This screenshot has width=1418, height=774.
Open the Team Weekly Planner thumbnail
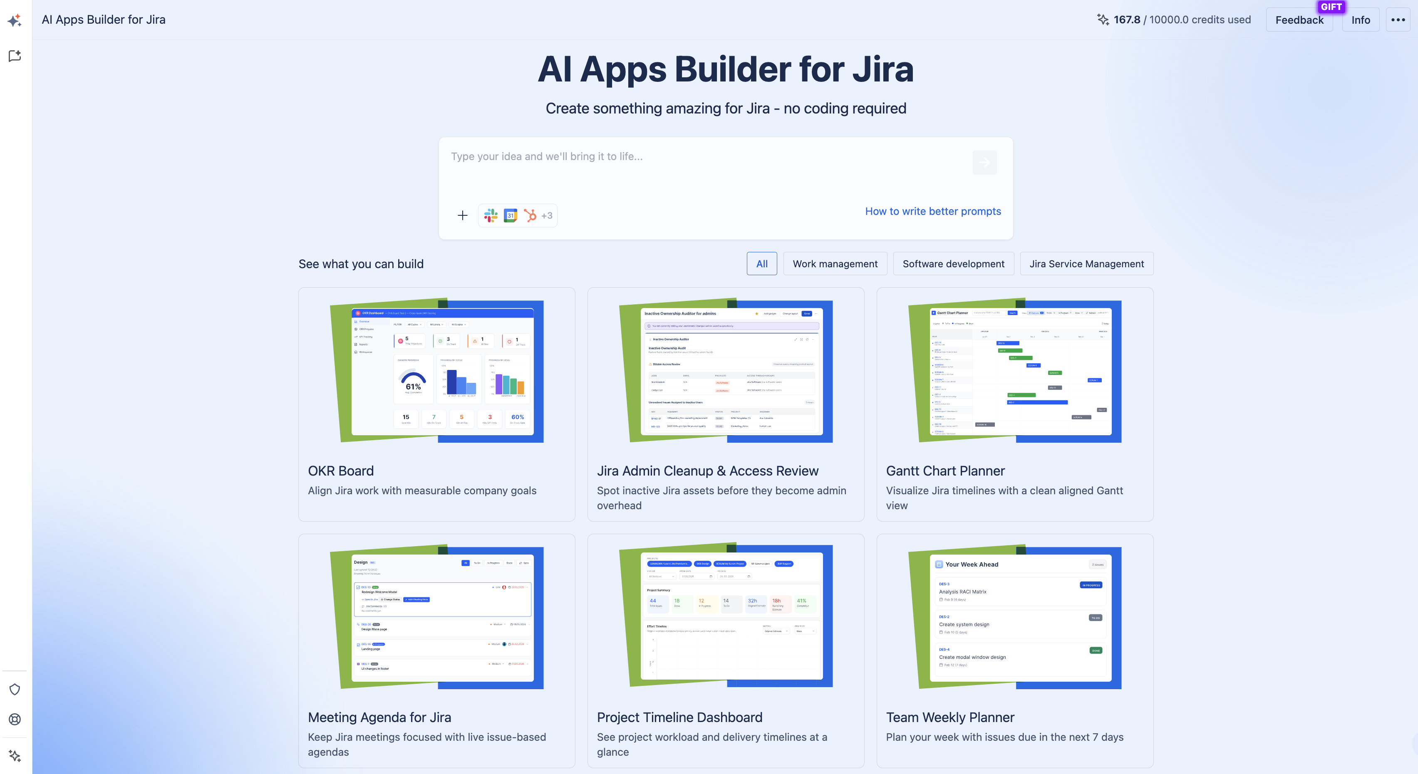tap(1014, 617)
